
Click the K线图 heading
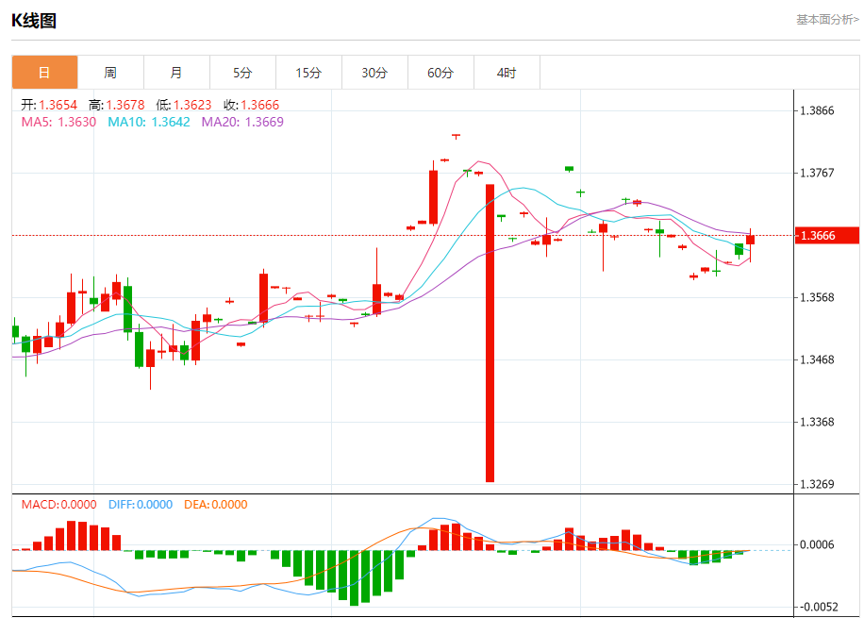point(34,21)
